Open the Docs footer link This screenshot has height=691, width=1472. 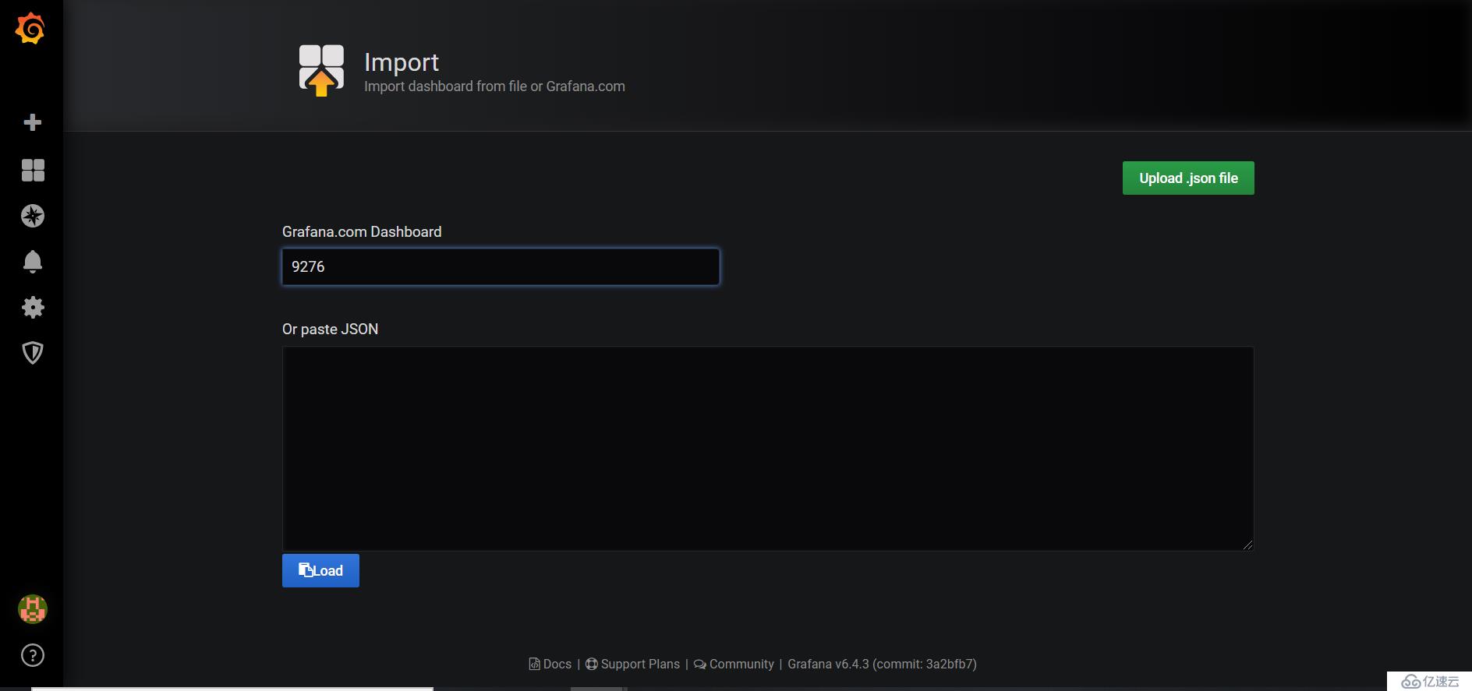click(550, 664)
